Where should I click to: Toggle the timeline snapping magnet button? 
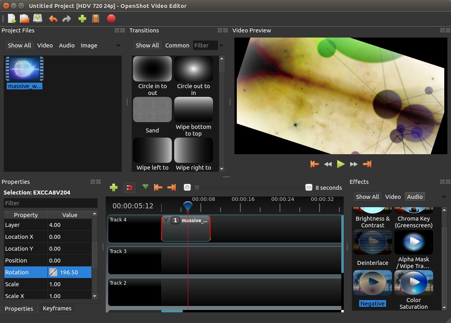[x=129, y=187]
